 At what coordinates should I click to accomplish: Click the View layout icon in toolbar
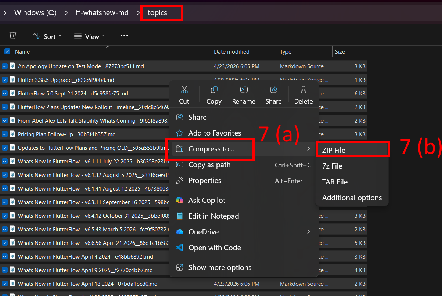tap(78, 36)
